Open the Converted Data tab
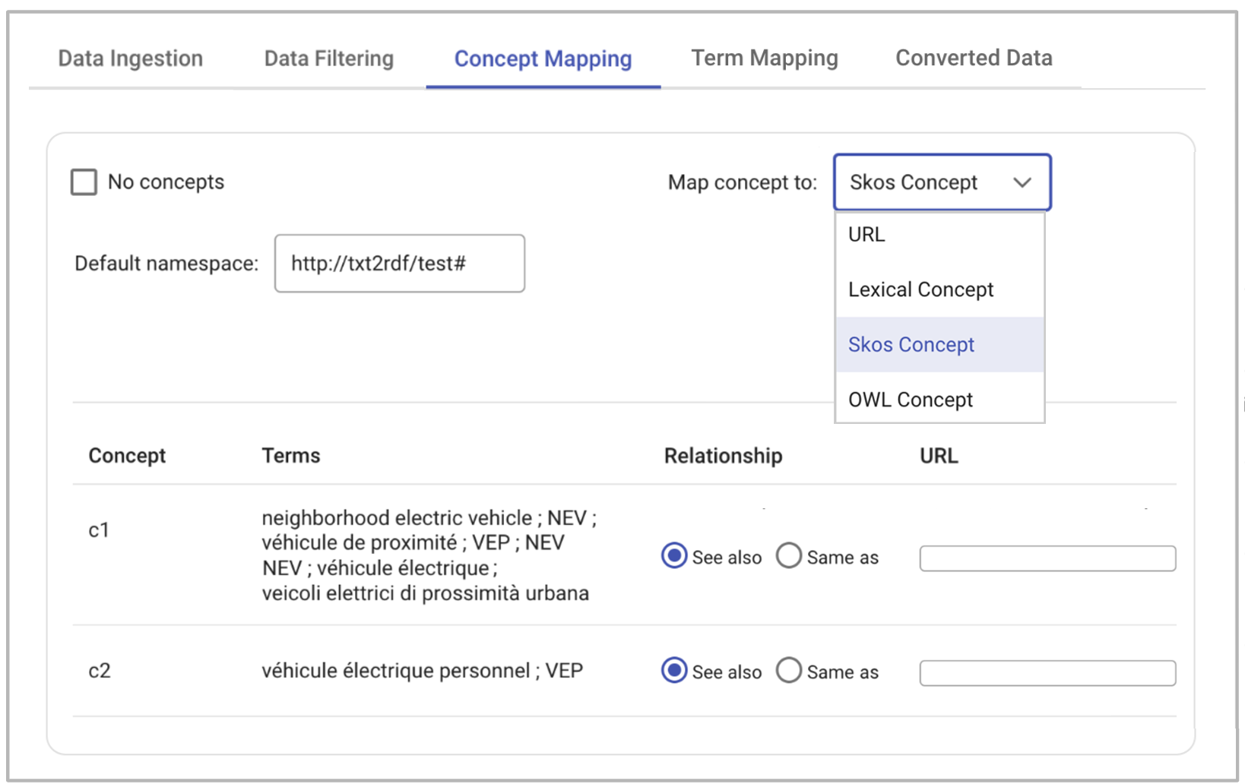 pos(974,58)
